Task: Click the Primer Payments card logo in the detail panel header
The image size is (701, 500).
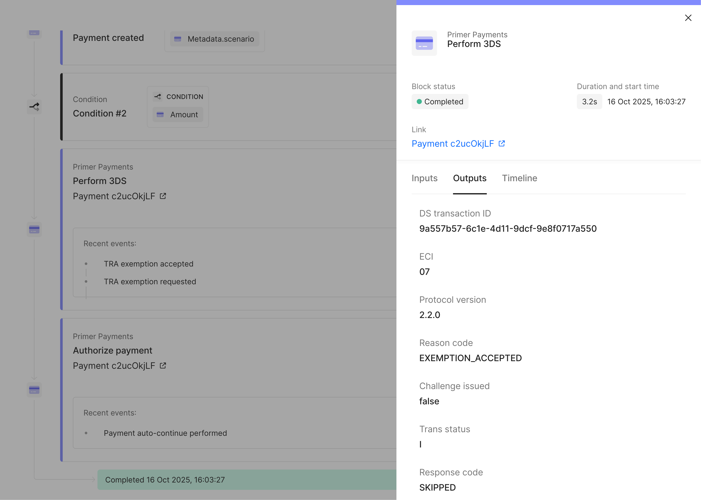Action: (424, 43)
